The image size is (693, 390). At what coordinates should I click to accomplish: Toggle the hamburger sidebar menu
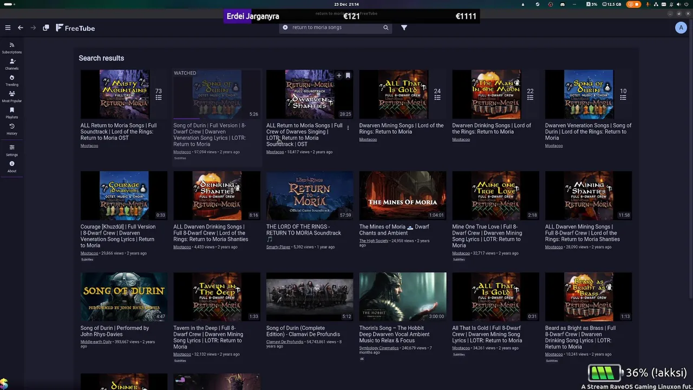coord(8,28)
